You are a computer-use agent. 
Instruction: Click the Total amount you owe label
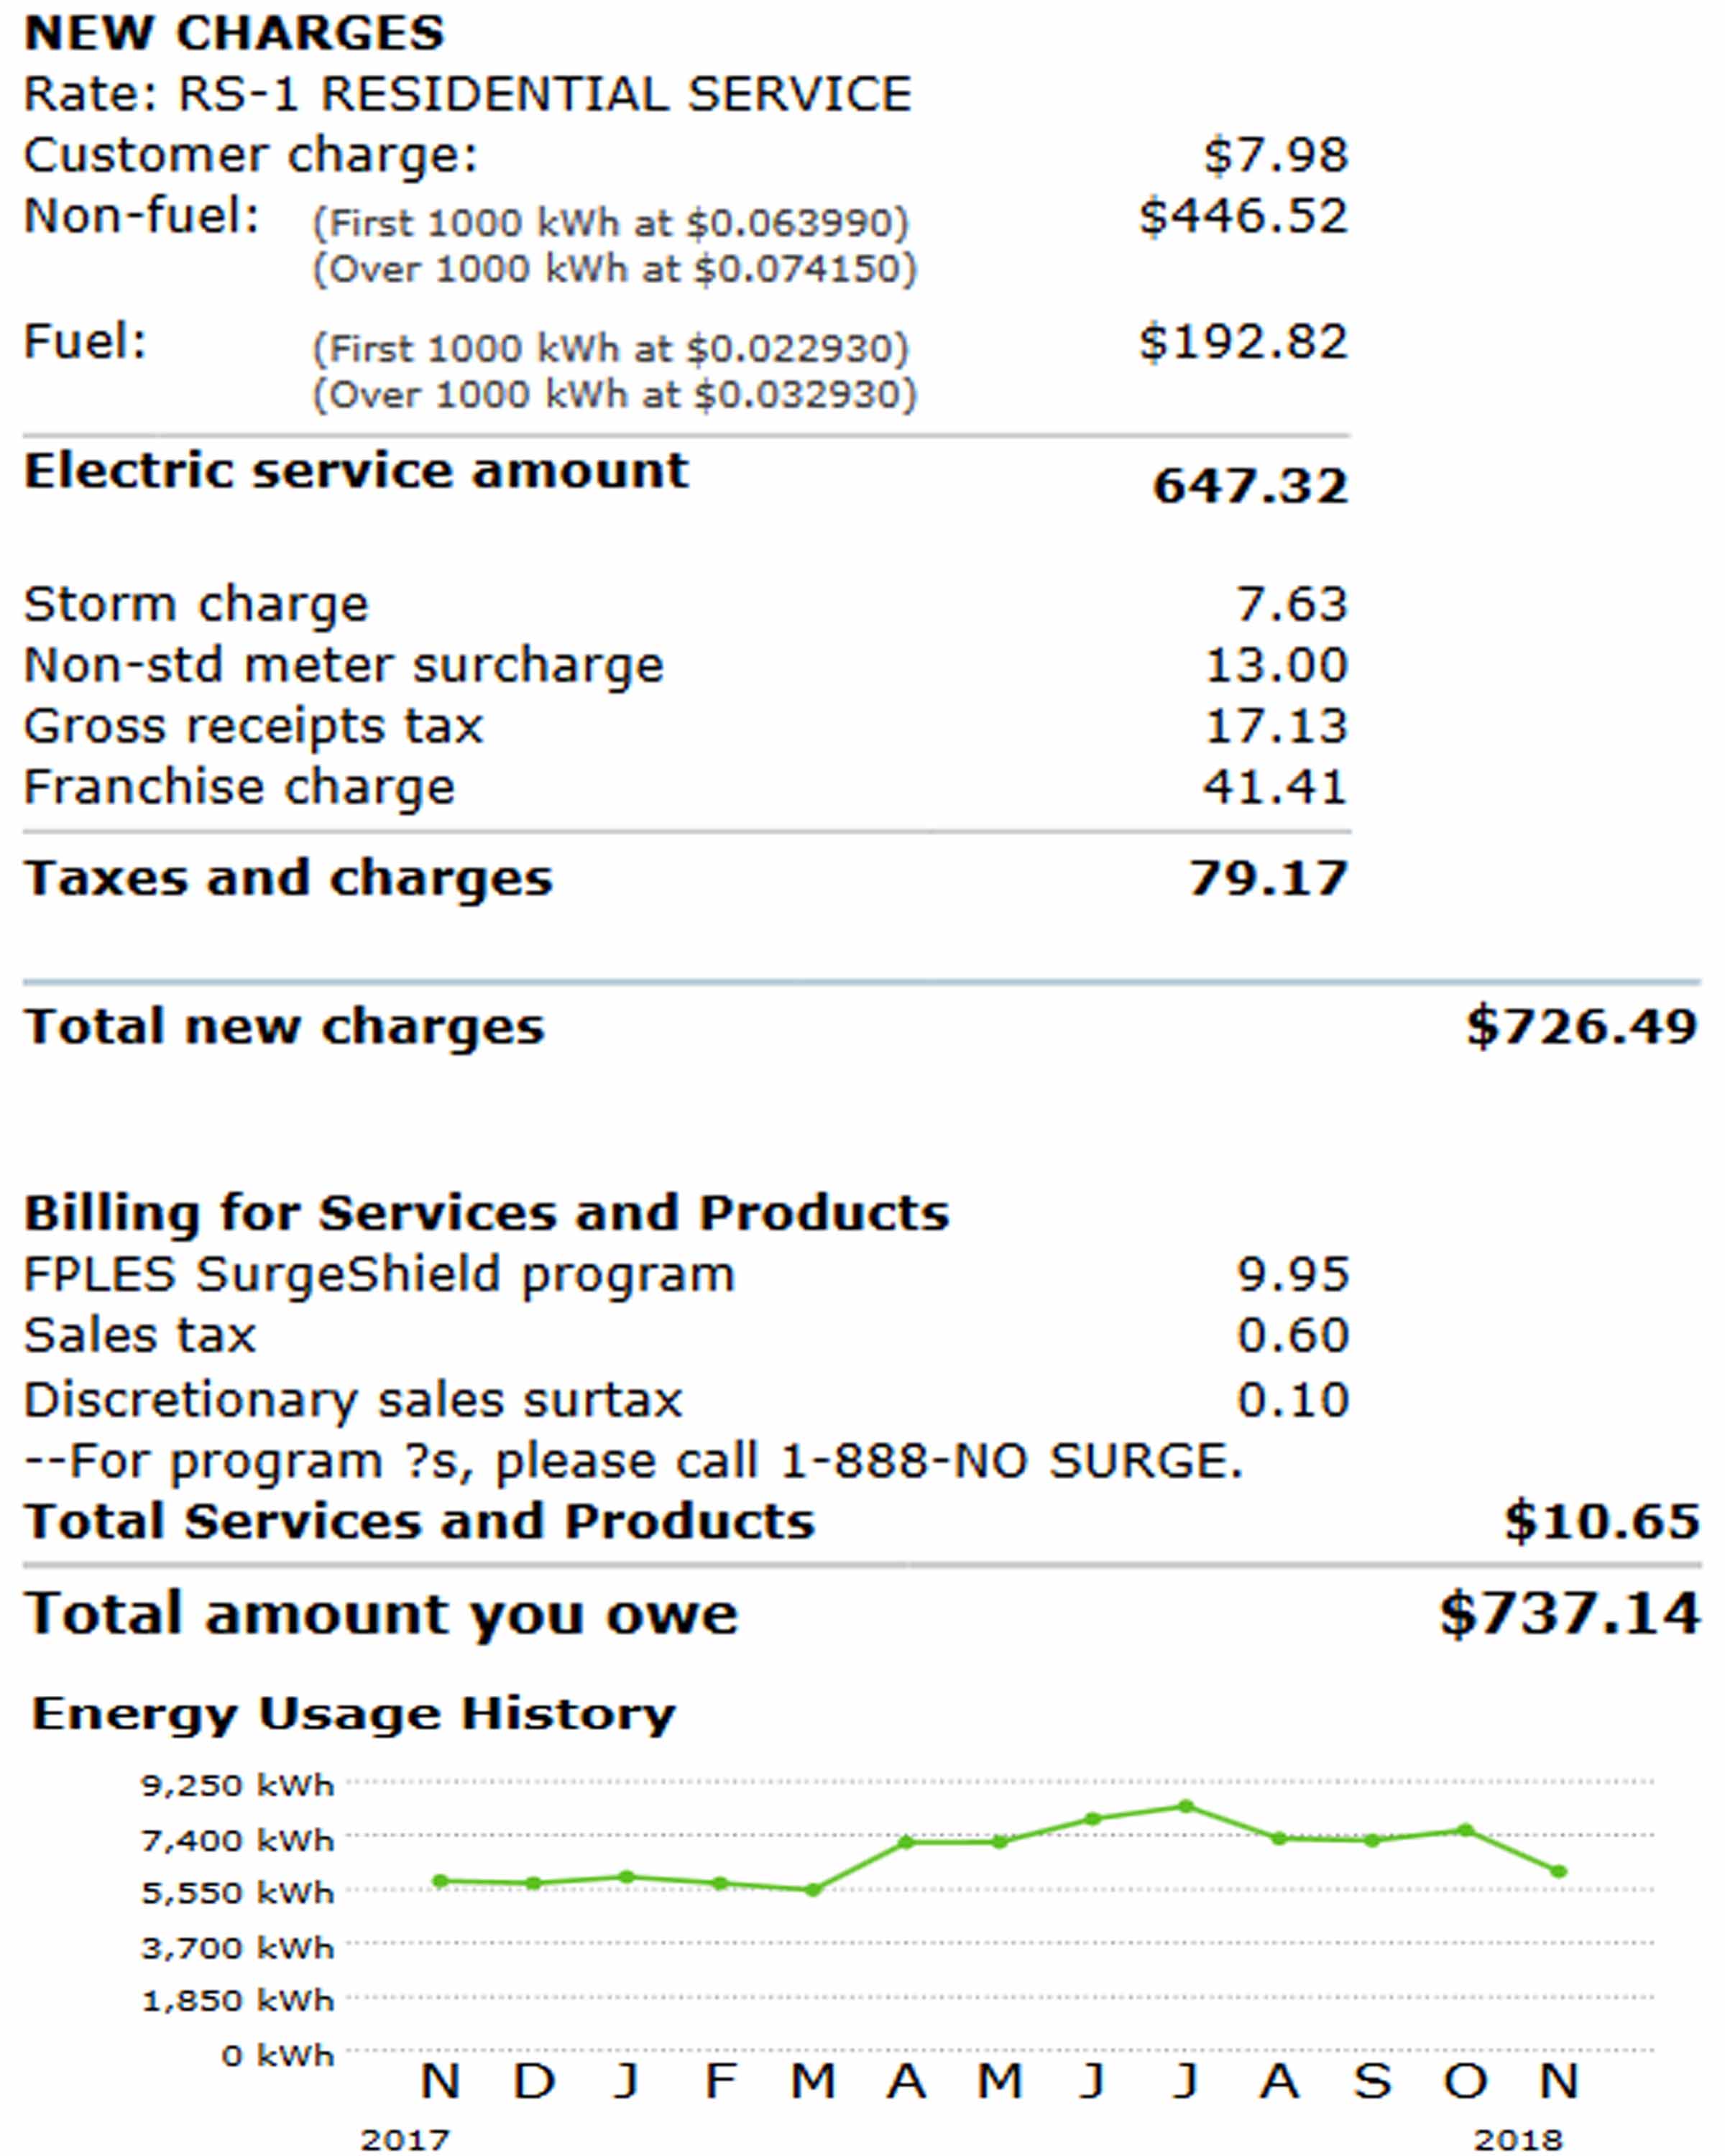click(x=381, y=1615)
